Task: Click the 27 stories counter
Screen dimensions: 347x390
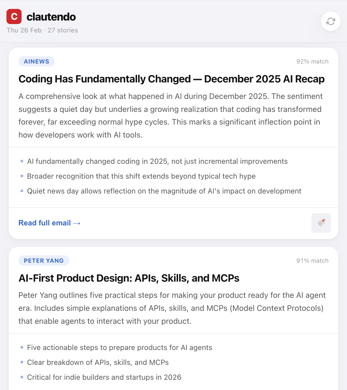Action: click(63, 30)
